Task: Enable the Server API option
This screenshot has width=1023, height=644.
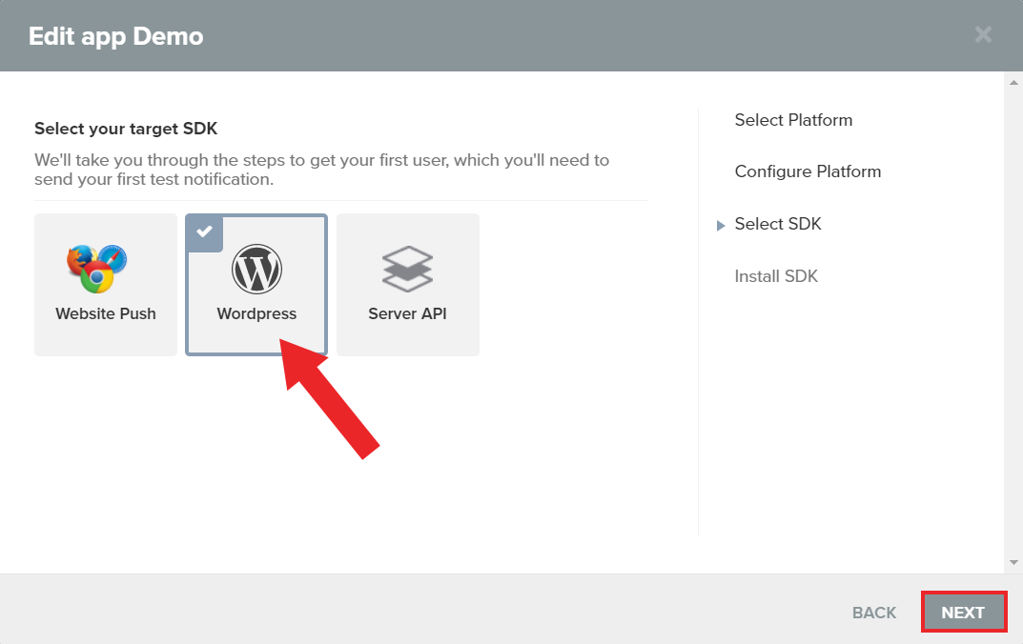Action: click(407, 284)
